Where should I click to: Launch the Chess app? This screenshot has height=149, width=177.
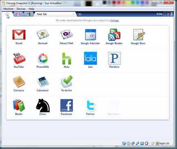coord(43,105)
